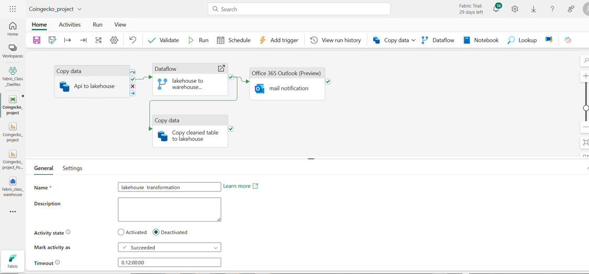This screenshot has height=274, width=589.
Task: Open Workspaces in left navigation
Action: click(13, 51)
